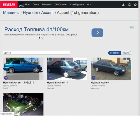Screen dimensions: 140x116
Task: Click the DRIVE2.RU logo
Action: pos(9,4)
